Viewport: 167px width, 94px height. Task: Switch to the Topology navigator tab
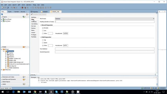(x=10, y=11)
